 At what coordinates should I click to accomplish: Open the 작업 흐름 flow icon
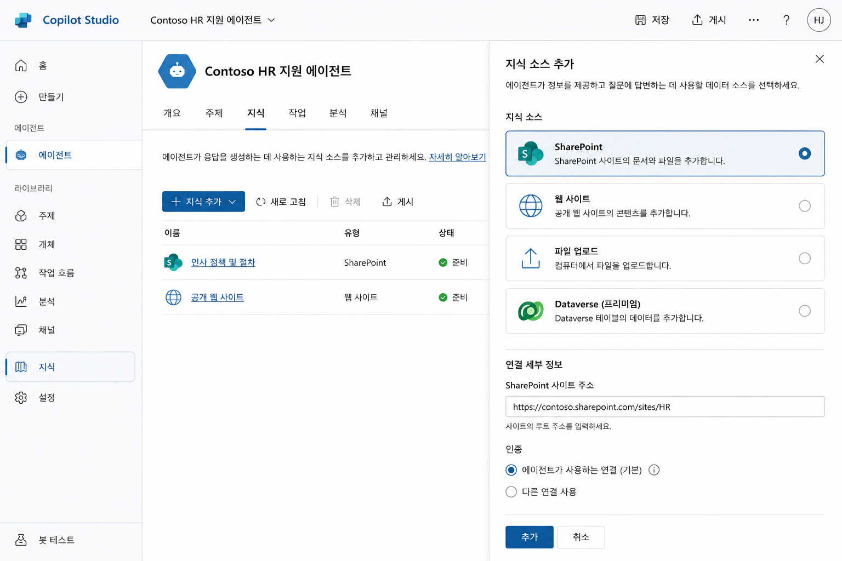(21, 273)
